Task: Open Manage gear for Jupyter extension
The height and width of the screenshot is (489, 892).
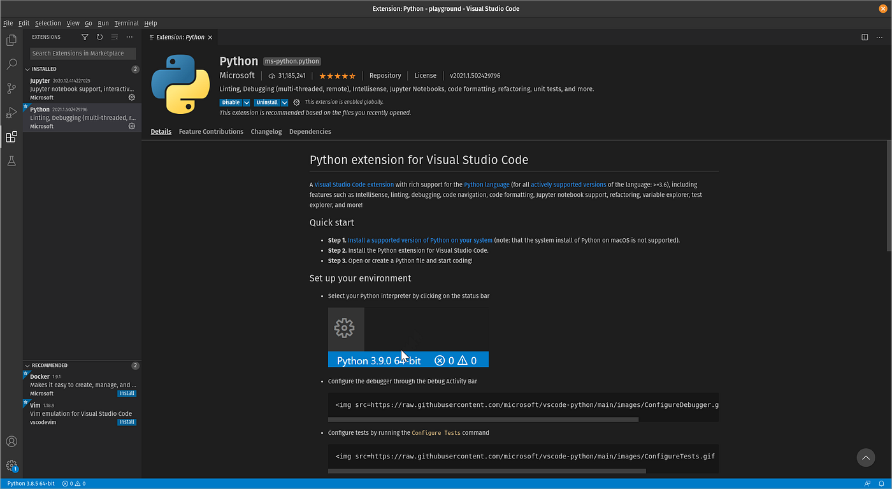Action: click(132, 97)
